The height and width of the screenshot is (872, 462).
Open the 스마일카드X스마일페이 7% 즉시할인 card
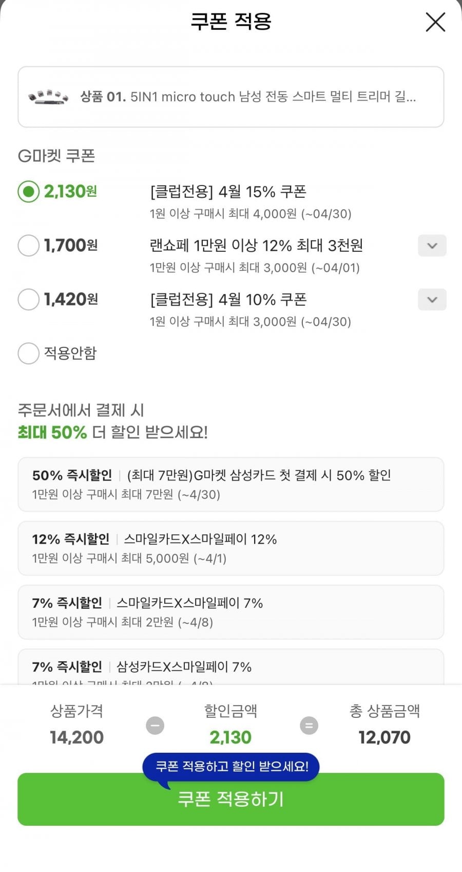(230, 611)
